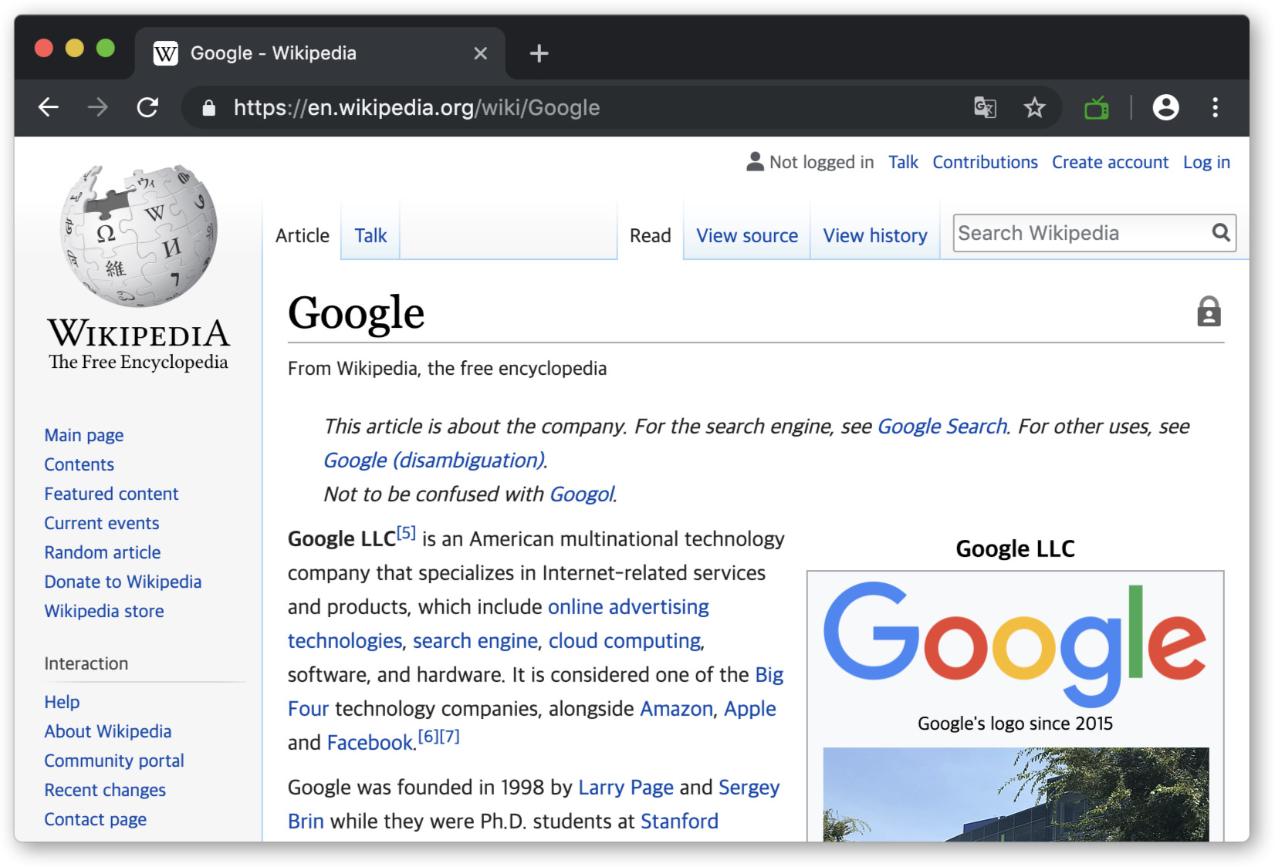Go to Main page in sidebar
Viewport: 1275px width, 867px height.
pyautogui.click(x=84, y=435)
